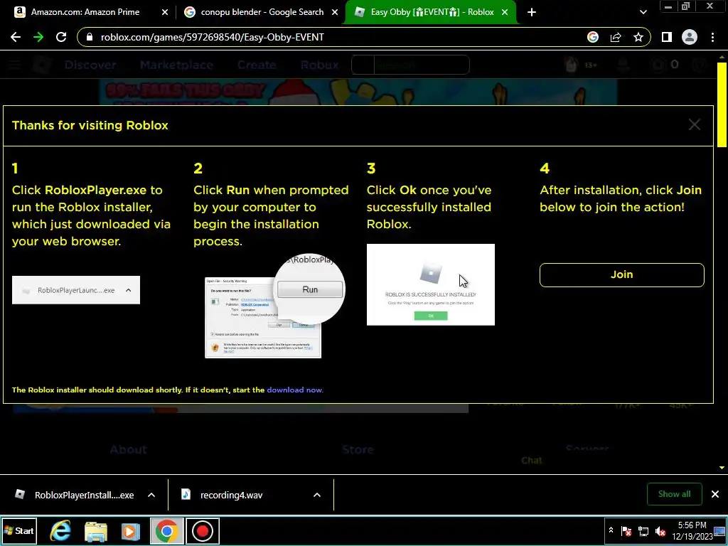Click the successfully installed illustration
This screenshot has height=546, width=728.
click(430, 284)
